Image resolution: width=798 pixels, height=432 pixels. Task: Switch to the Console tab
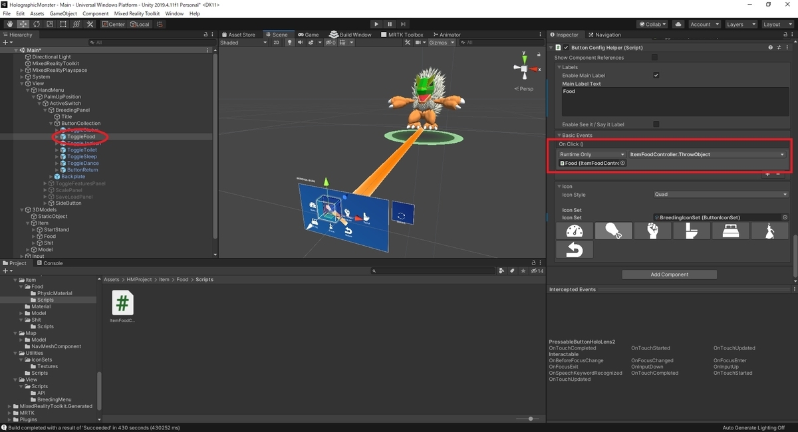point(49,263)
